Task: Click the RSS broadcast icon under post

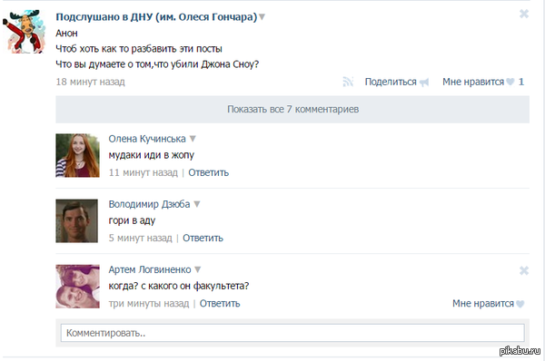Action: pyautogui.click(x=348, y=82)
